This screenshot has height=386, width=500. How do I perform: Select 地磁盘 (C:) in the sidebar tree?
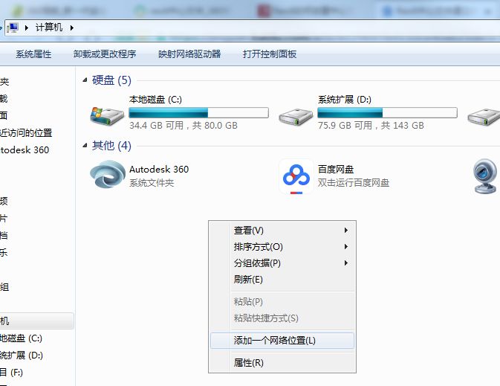pos(21,338)
